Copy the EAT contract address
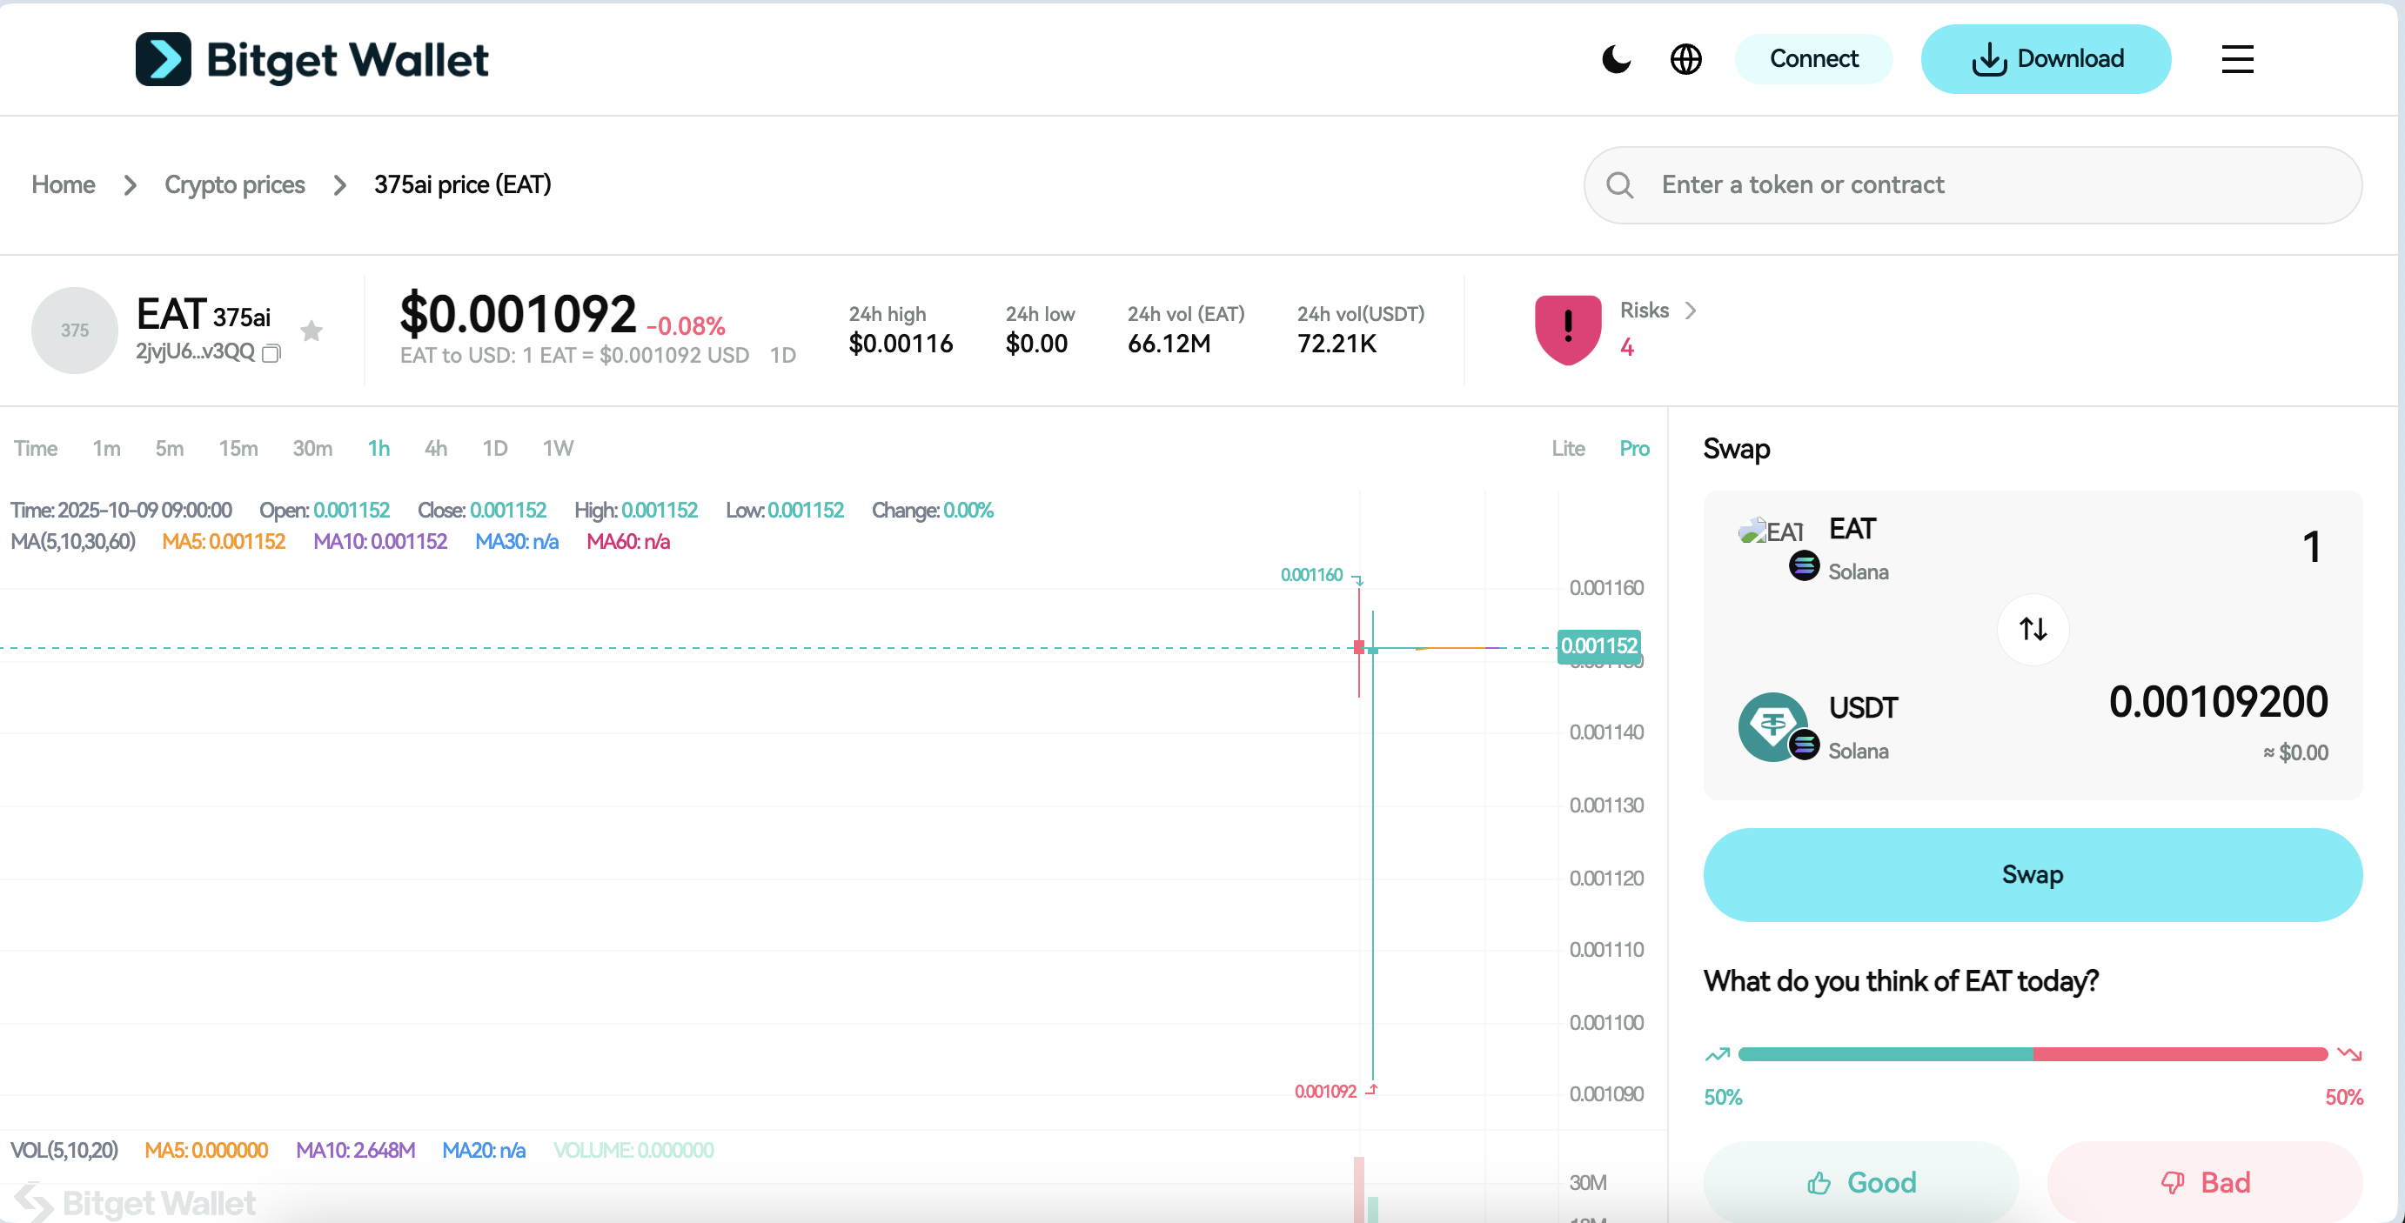This screenshot has height=1223, width=2405. pyautogui.click(x=271, y=353)
